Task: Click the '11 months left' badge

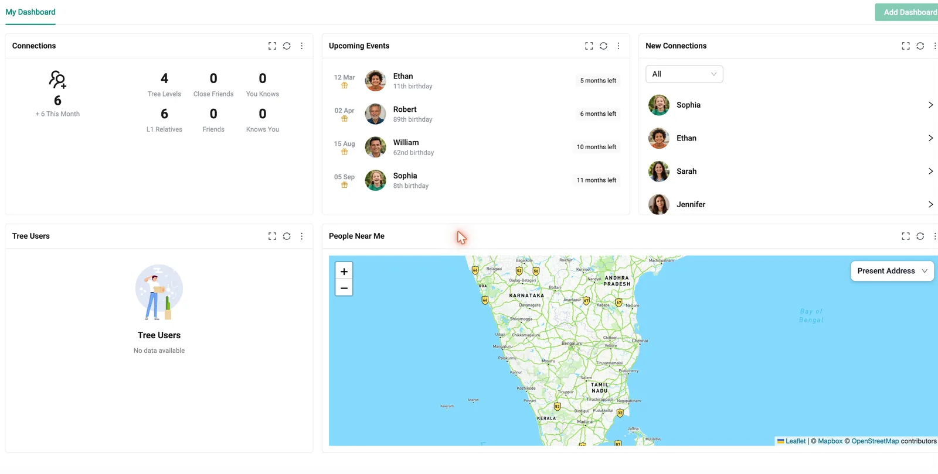Action: click(x=596, y=180)
